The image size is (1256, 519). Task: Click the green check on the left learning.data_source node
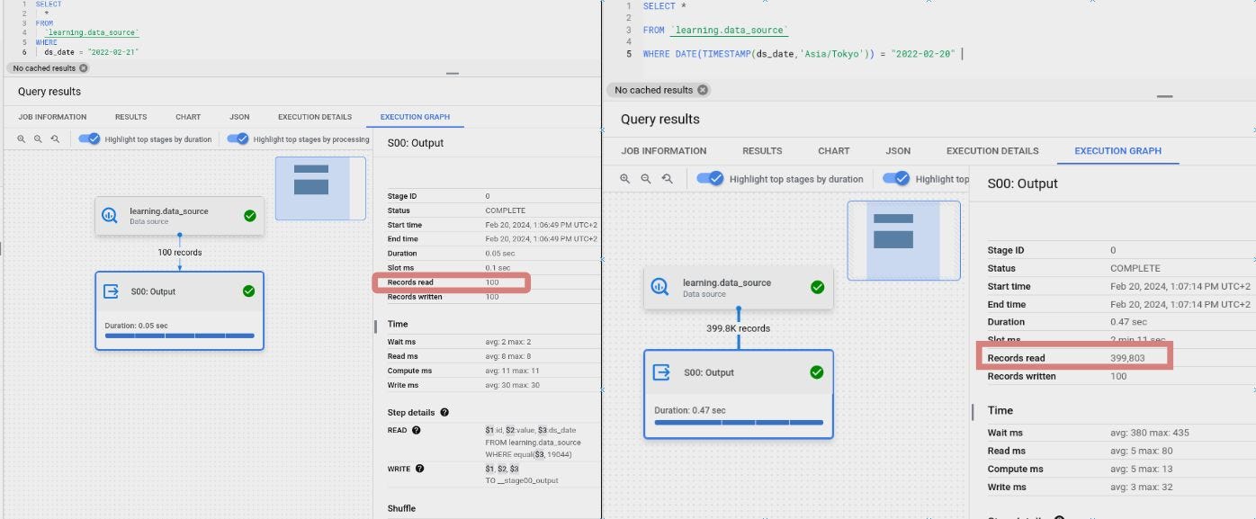(249, 216)
